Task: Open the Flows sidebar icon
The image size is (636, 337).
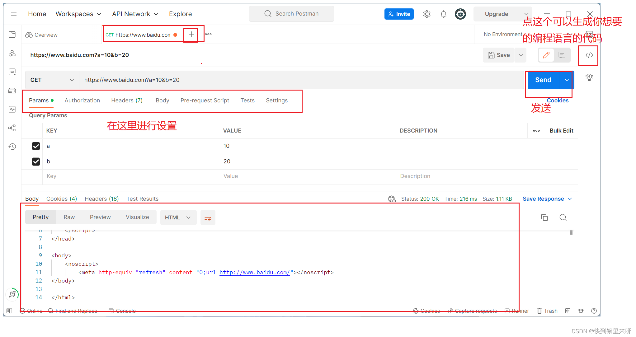Action: pyautogui.click(x=12, y=128)
